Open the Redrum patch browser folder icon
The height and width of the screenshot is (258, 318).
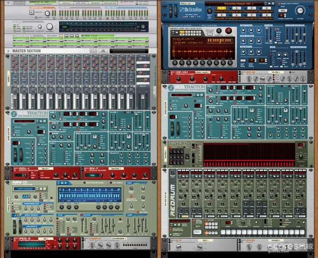(x=175, y=225)
